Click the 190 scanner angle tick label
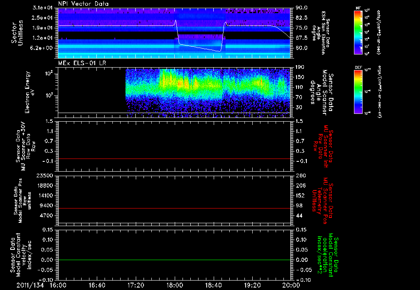The image size is (420, 290). point(300,67)
